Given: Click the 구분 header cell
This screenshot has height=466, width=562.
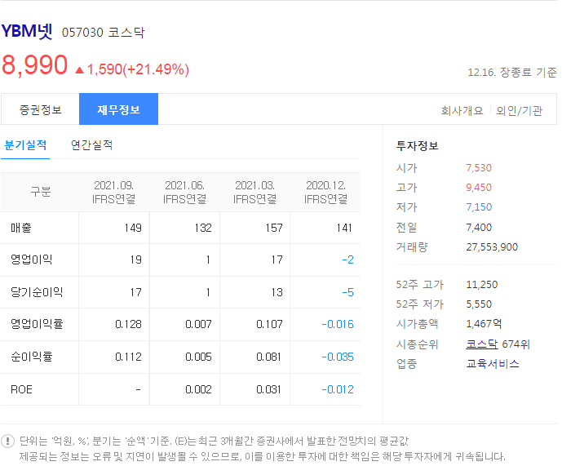Looking at the screenshot, I should pyautogui.click(x=41, y=192).
